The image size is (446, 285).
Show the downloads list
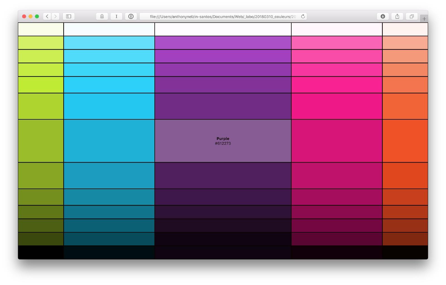pyautogui.click(x=383, y=16)
